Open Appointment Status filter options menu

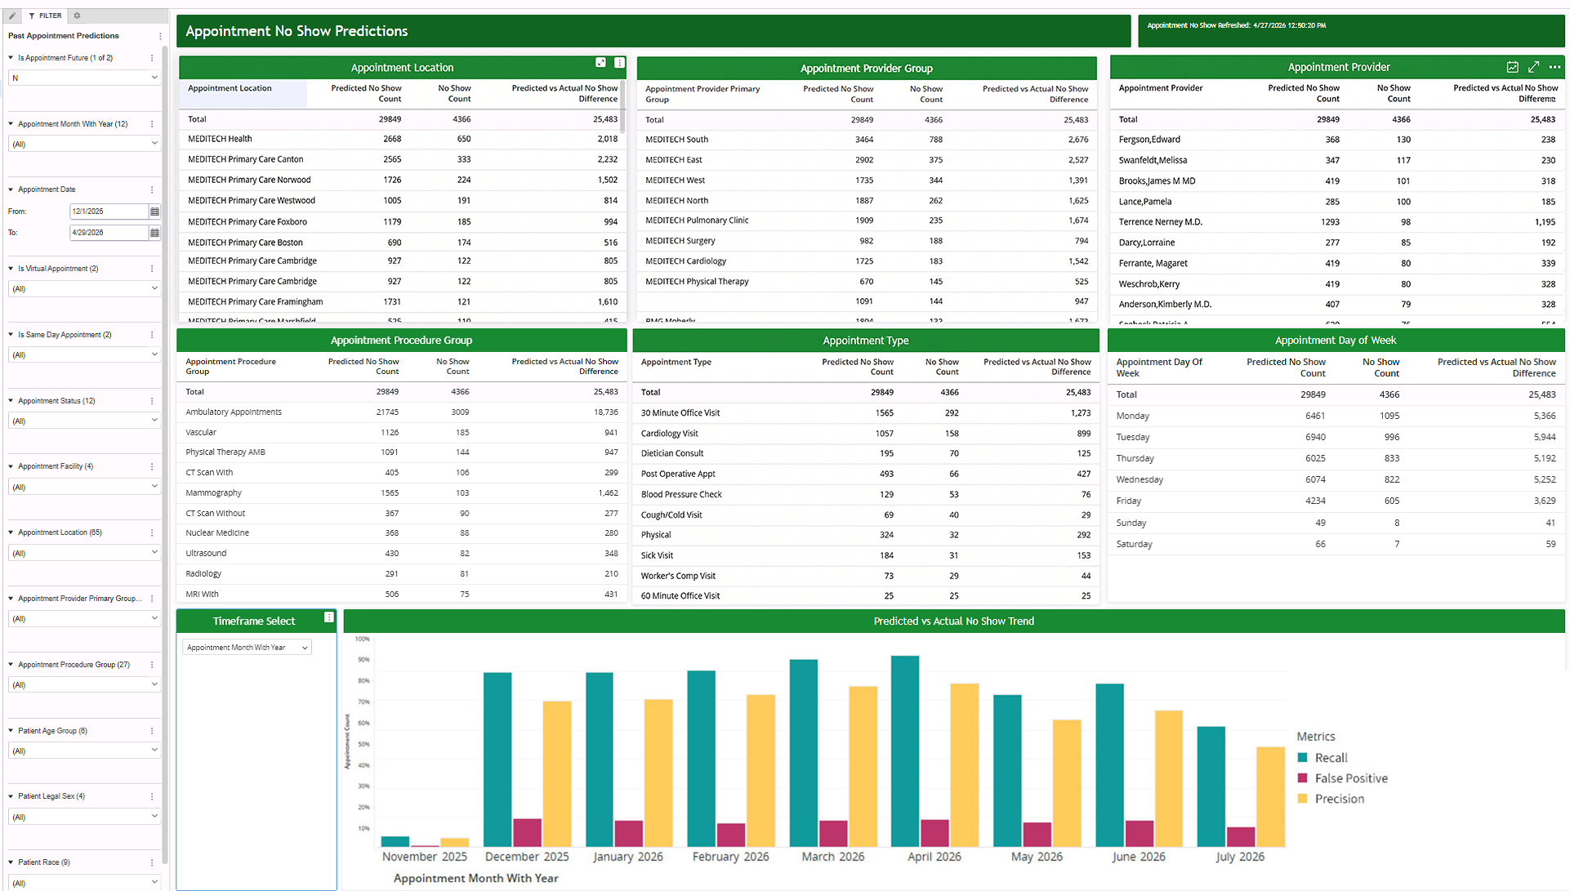click(152, 401)
